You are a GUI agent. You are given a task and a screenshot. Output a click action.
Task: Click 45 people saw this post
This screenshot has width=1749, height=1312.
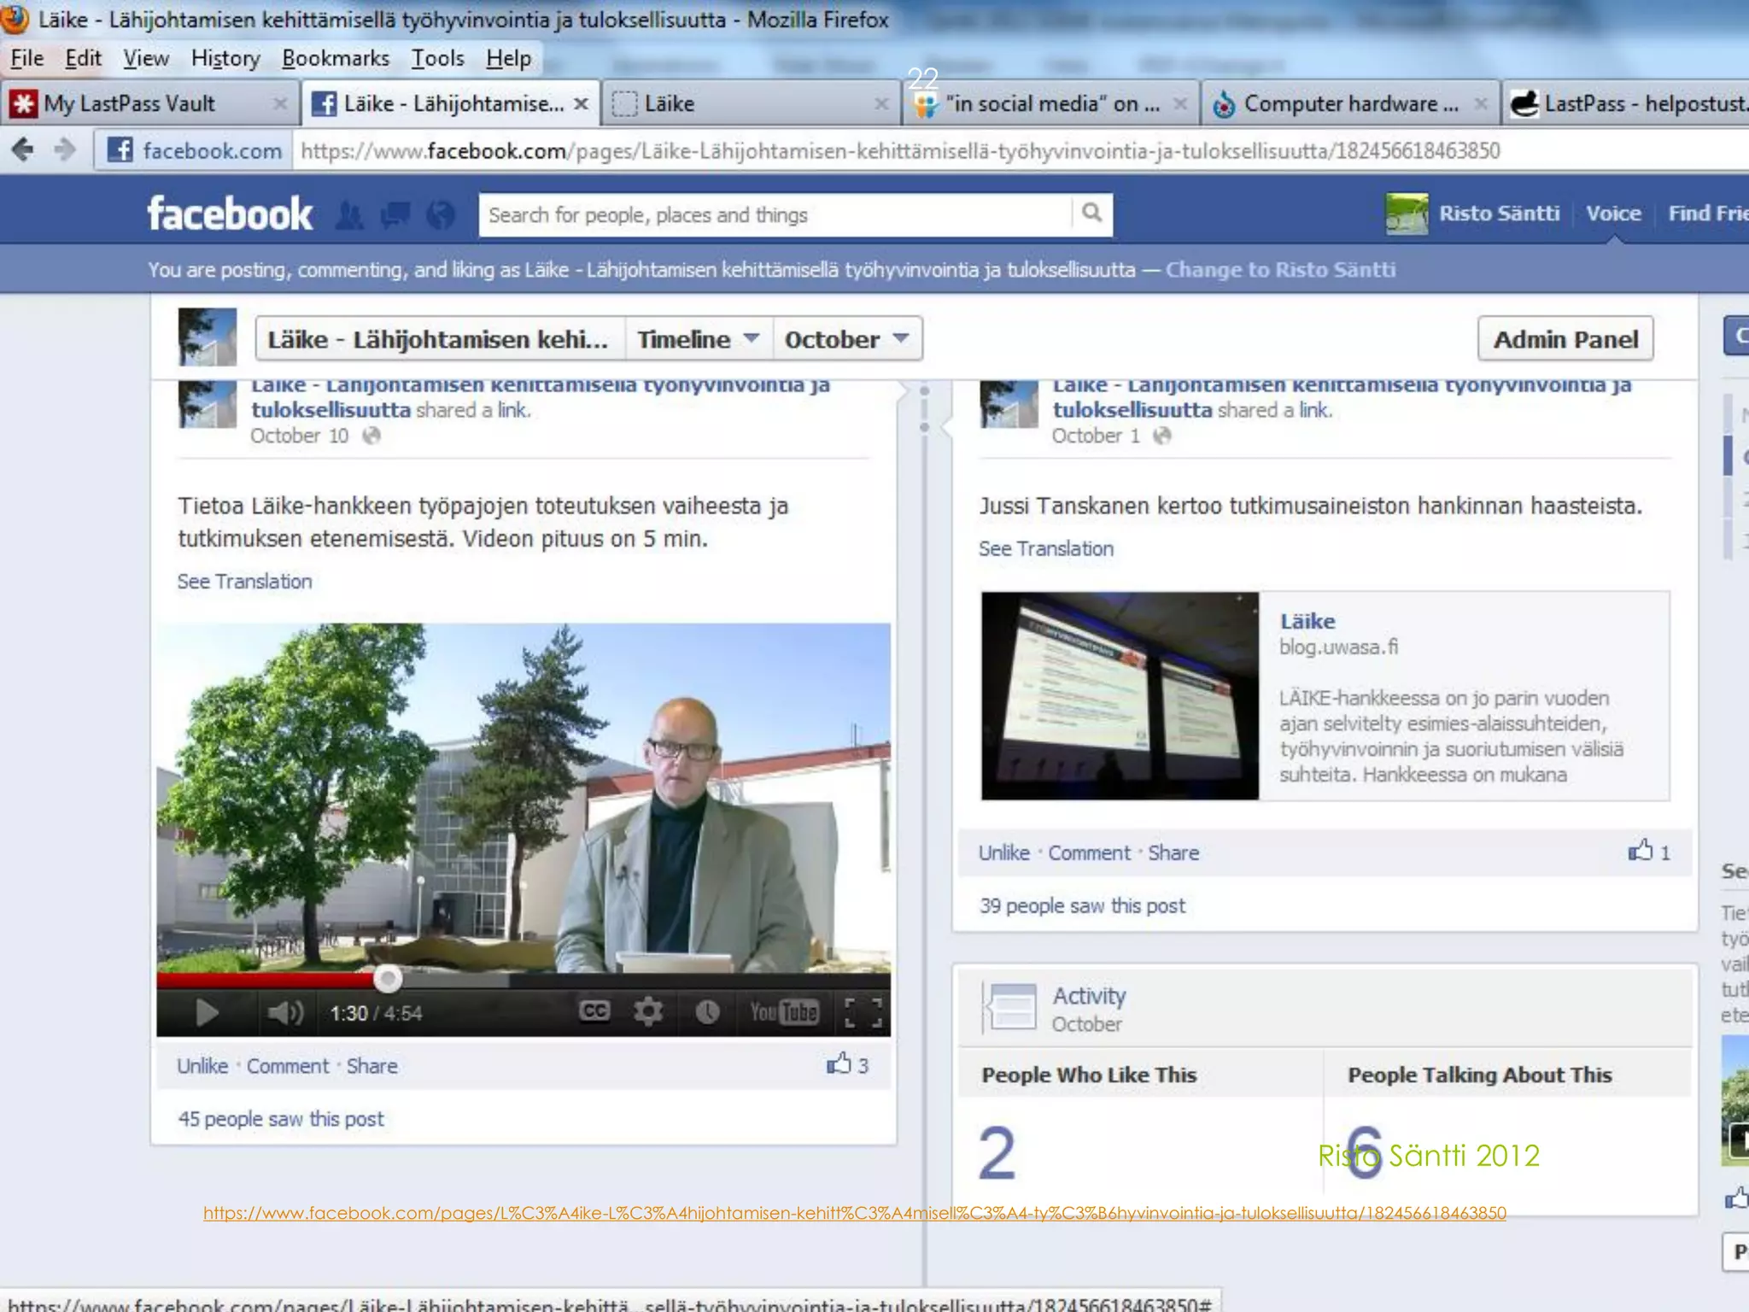point(281,1119)
